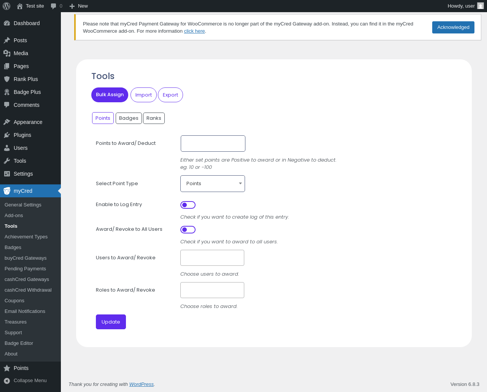Dismiss notice with Acknowledged button
This screenshot has height=392, width=487.
click(453, 27)
